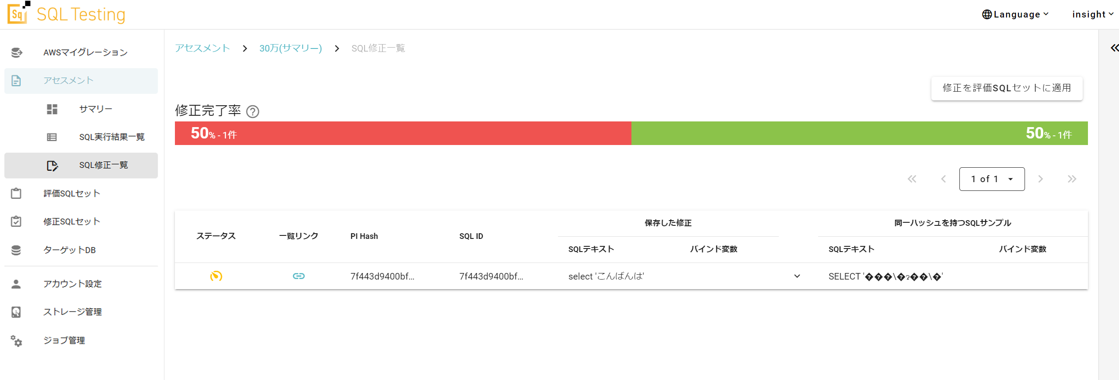Click the 修正SQLセット checked clipboard icon
1119x380 pixels.
point(16,221)
